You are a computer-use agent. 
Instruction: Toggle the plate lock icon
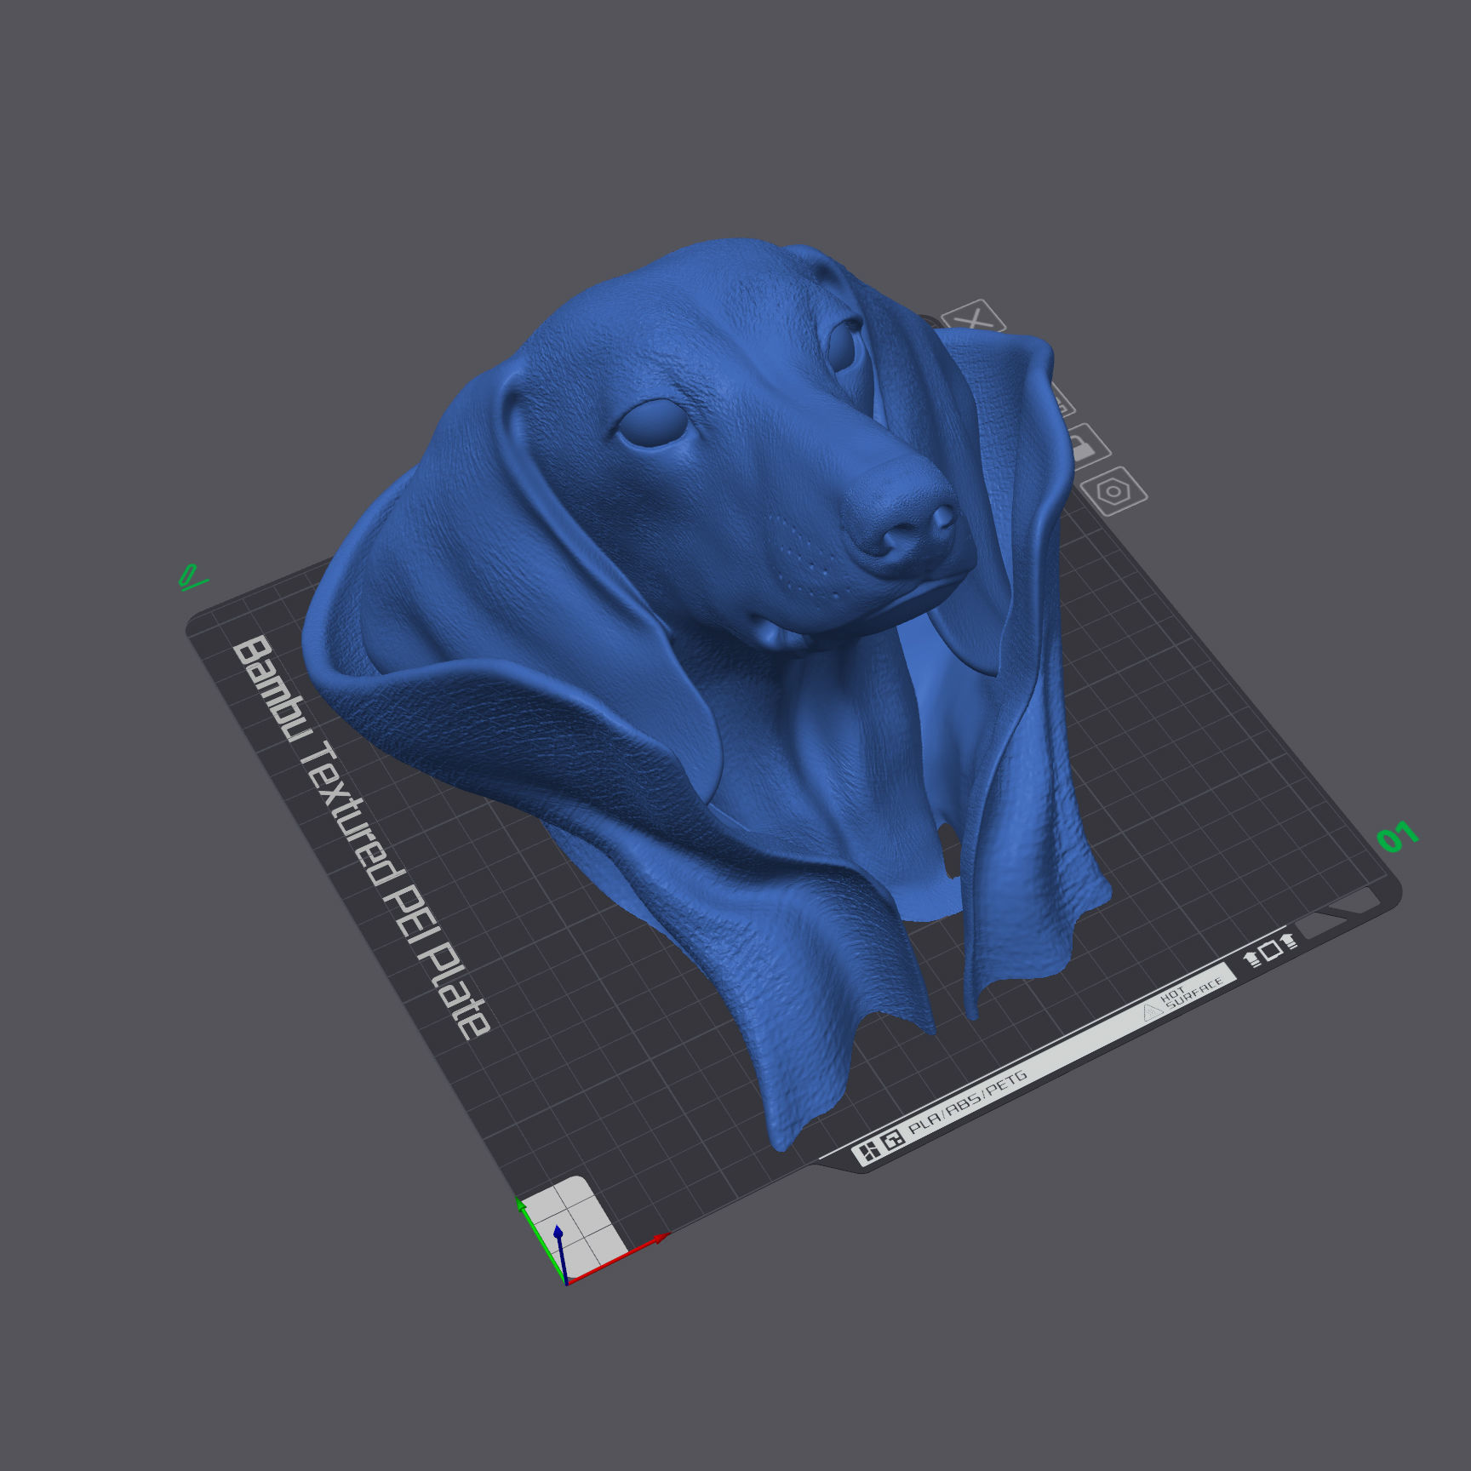coord(1086,447)
